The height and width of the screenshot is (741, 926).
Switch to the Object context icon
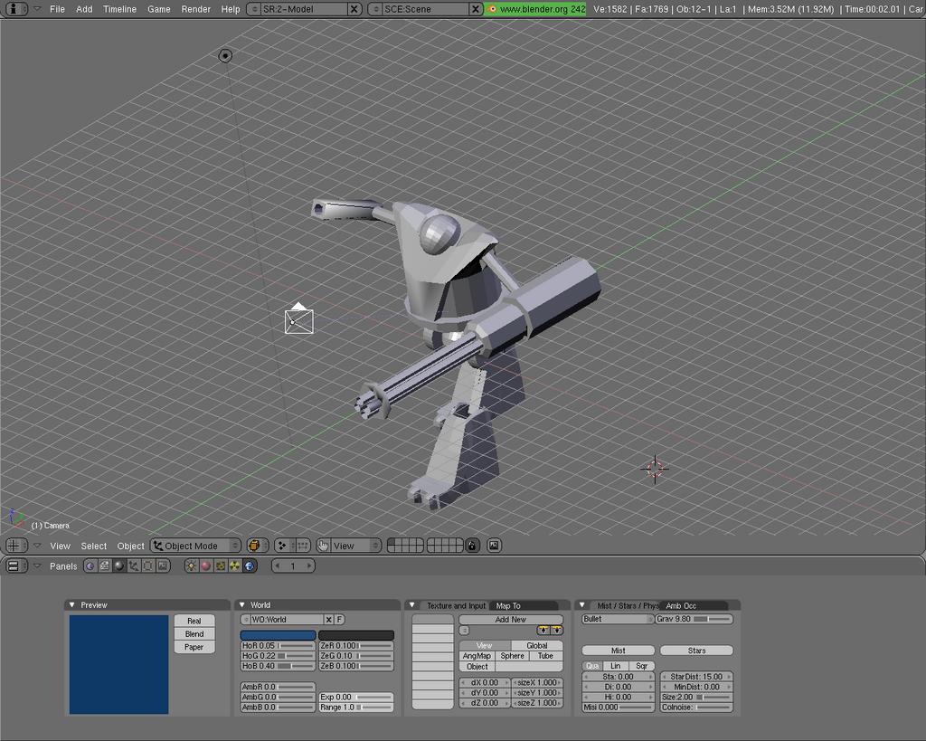[134, 566]
